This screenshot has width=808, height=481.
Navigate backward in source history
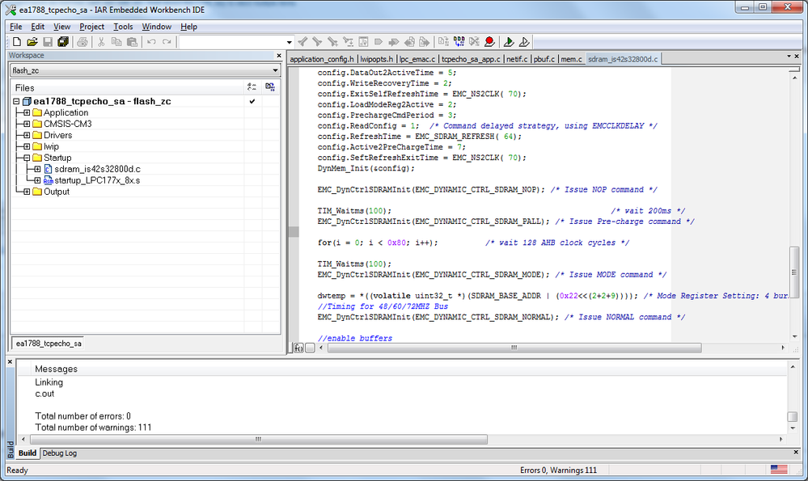tap(409, 42)
